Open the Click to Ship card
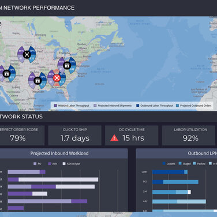Viewport: 217px width, 217px height. 75,135
